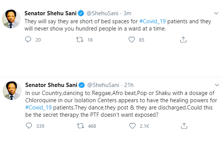
Task: Open #Covid_19 hashtag in second tweet
Action: coord(38,108)
